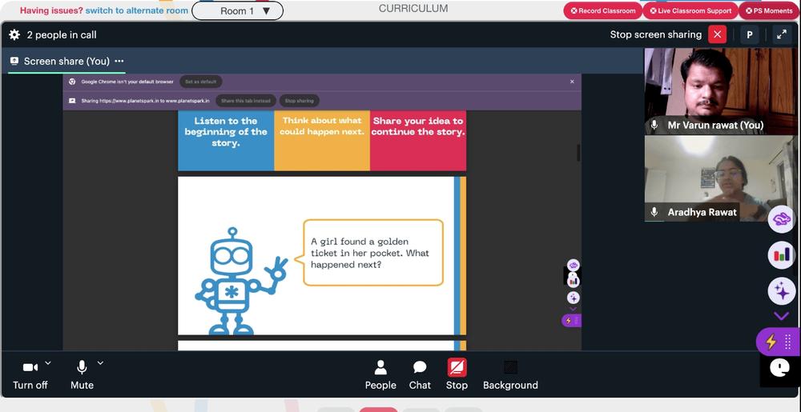This screenshot has height=412, width=801.
Task: Click the purple lightning bolt widget
Action: (x=778, y=341)
